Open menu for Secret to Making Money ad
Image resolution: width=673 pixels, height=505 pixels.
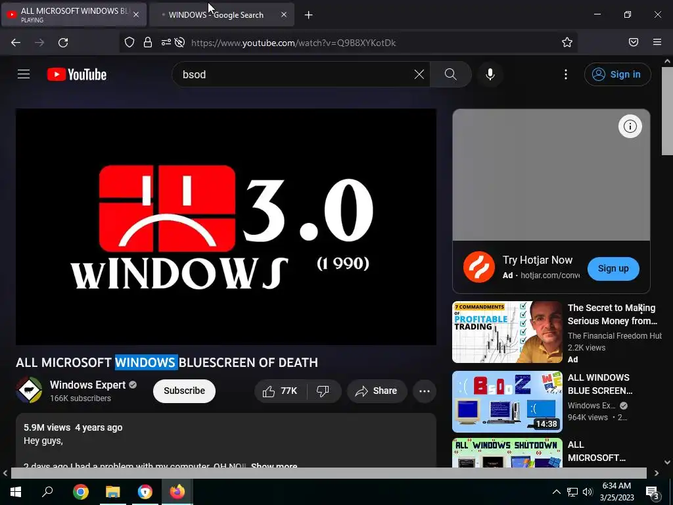[x=641, y=308]
